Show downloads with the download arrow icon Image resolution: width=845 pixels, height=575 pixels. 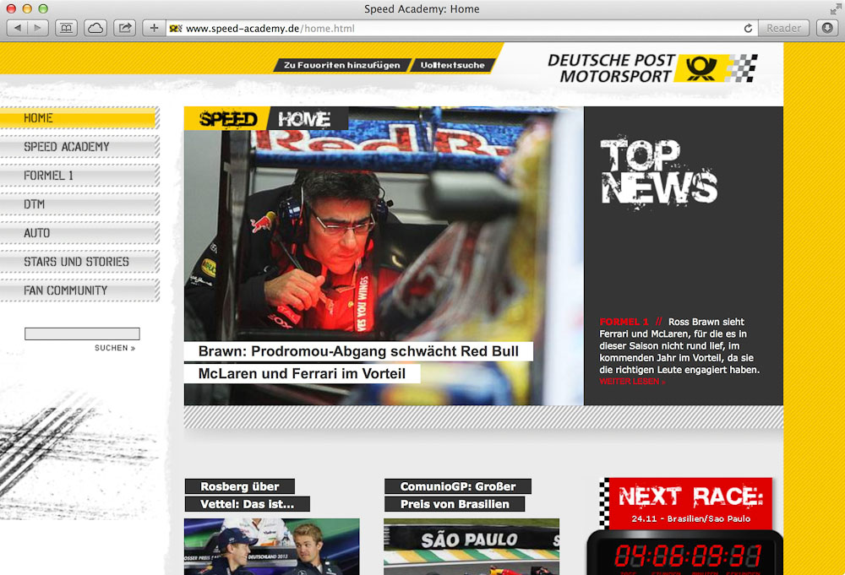pyautogui.click(x=827, y=28)
